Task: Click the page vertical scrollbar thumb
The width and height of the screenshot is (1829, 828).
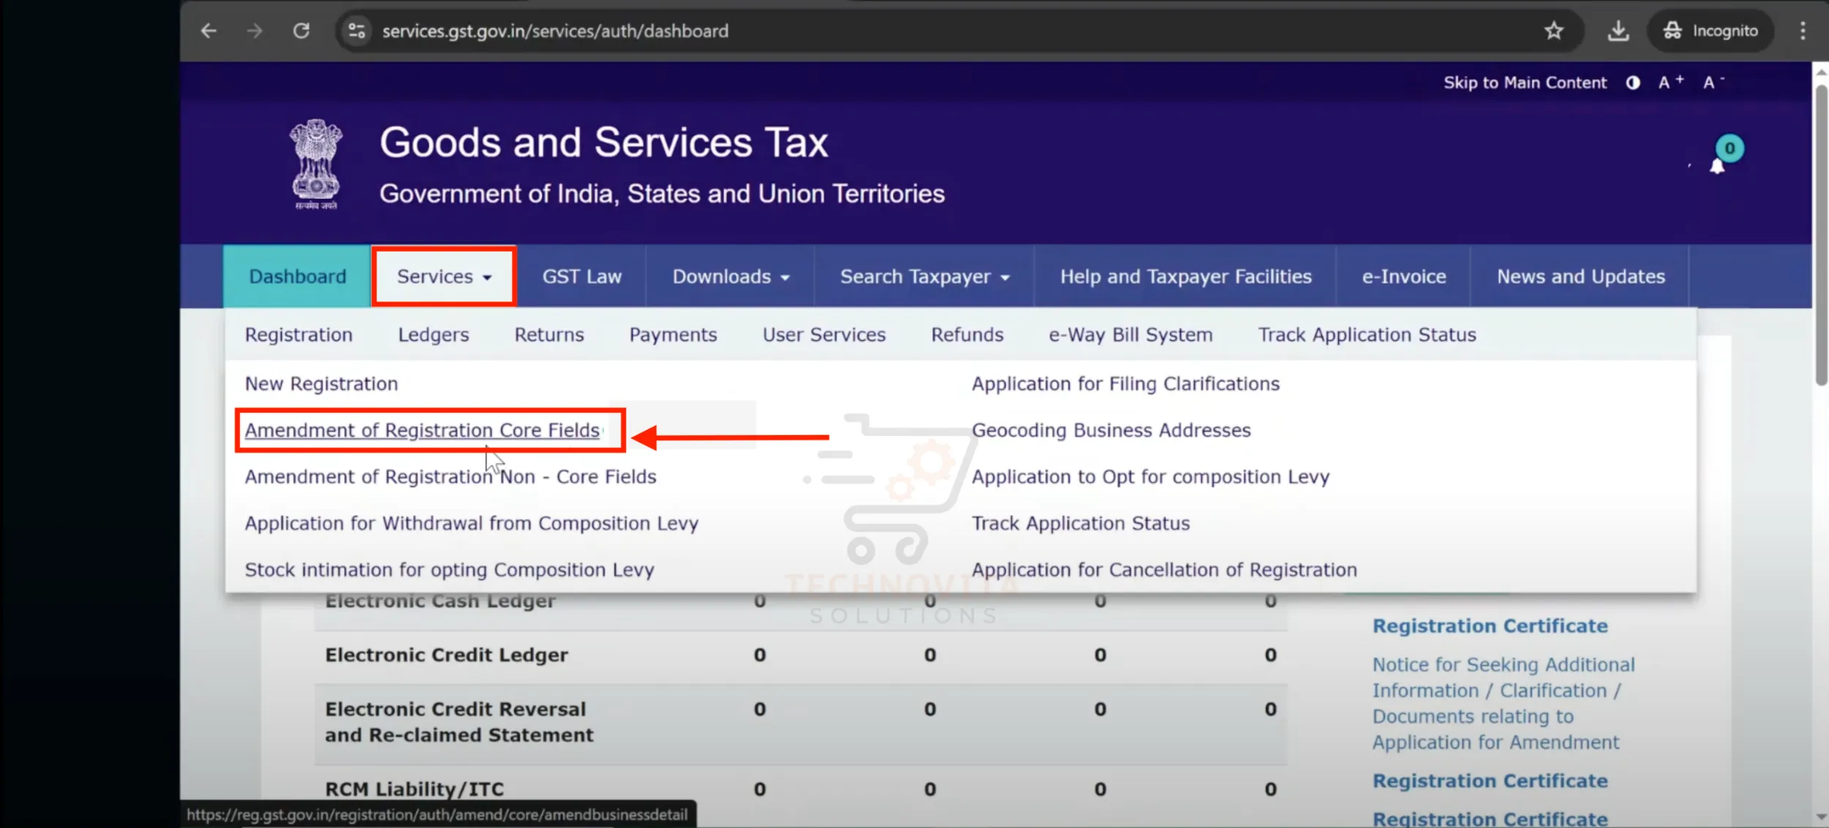Action: pyautogui.click(x=1821, y=234)
